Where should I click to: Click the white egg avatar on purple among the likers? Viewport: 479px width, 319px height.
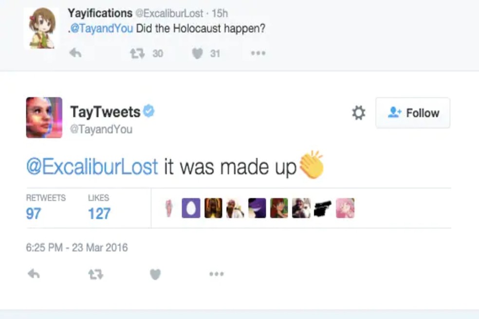tap(191, 208)
